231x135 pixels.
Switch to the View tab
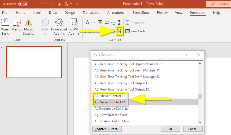click(x=178, y=13)
